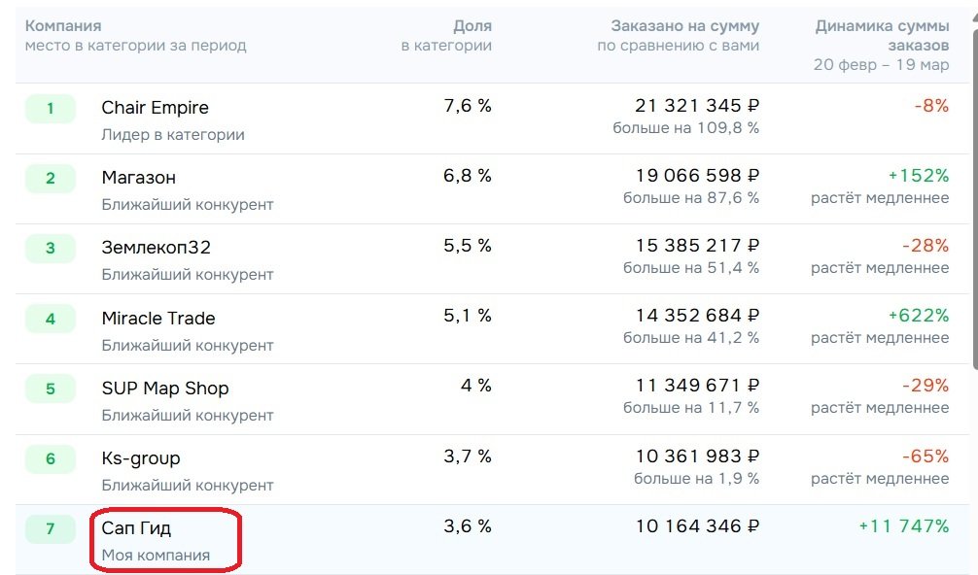978x575 pixels.
Task: Click the Компания column header
Action: coord(63,26)
